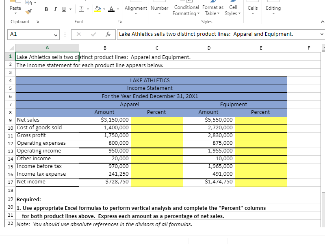Viewport: 325px width, 244px height.
Task: Toggle bold formatting in the Font group
Action: click(x=46, y=9)
